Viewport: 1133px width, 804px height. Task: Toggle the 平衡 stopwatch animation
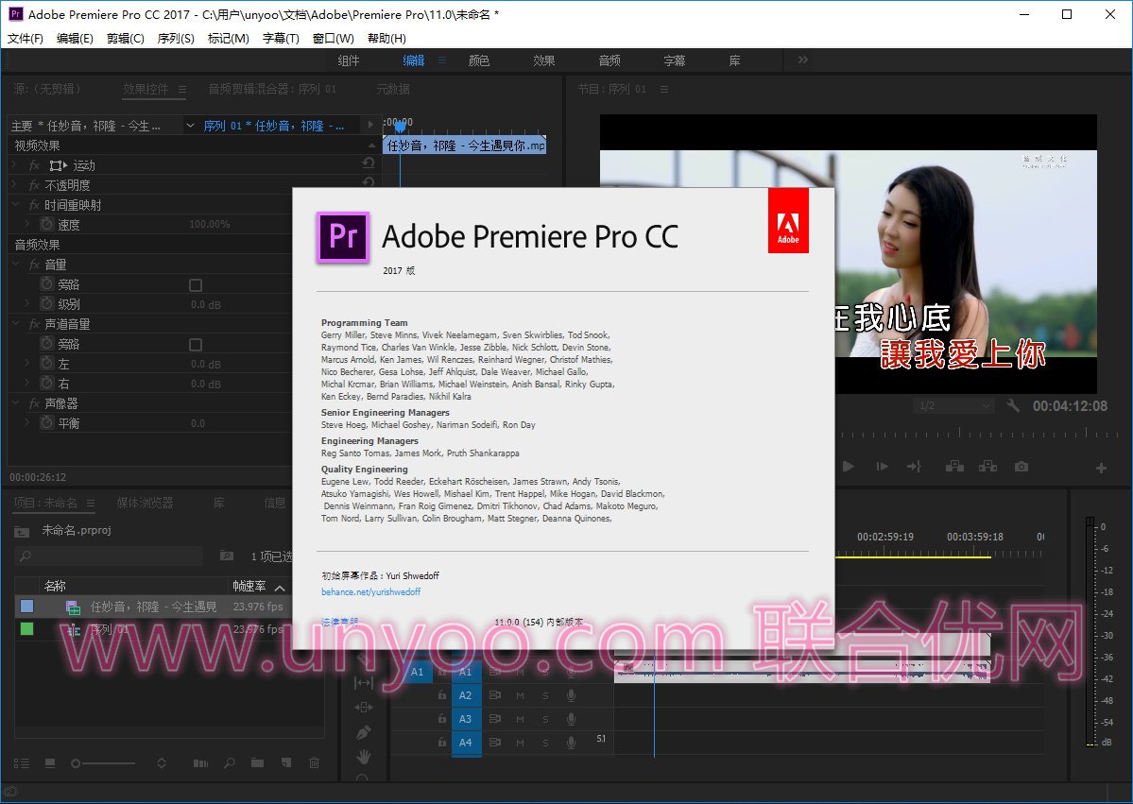[x=47, y=423]
